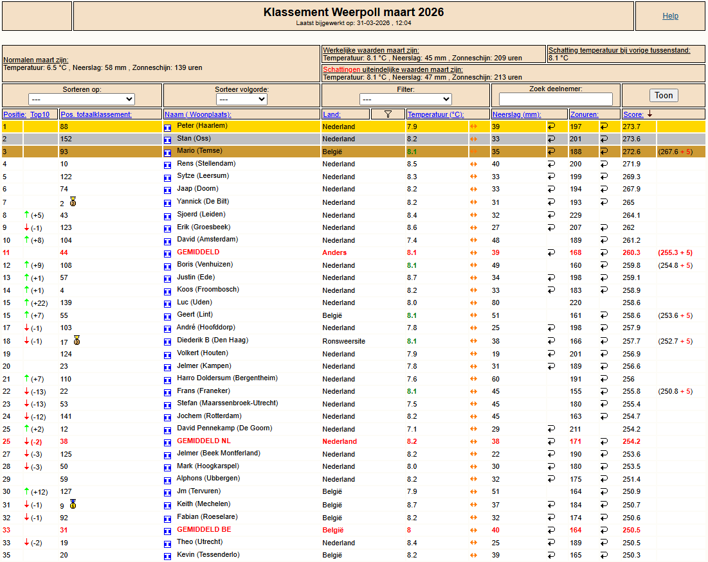Open the 'Sorteer volgorde' dropdown

(x=242, y=100)
